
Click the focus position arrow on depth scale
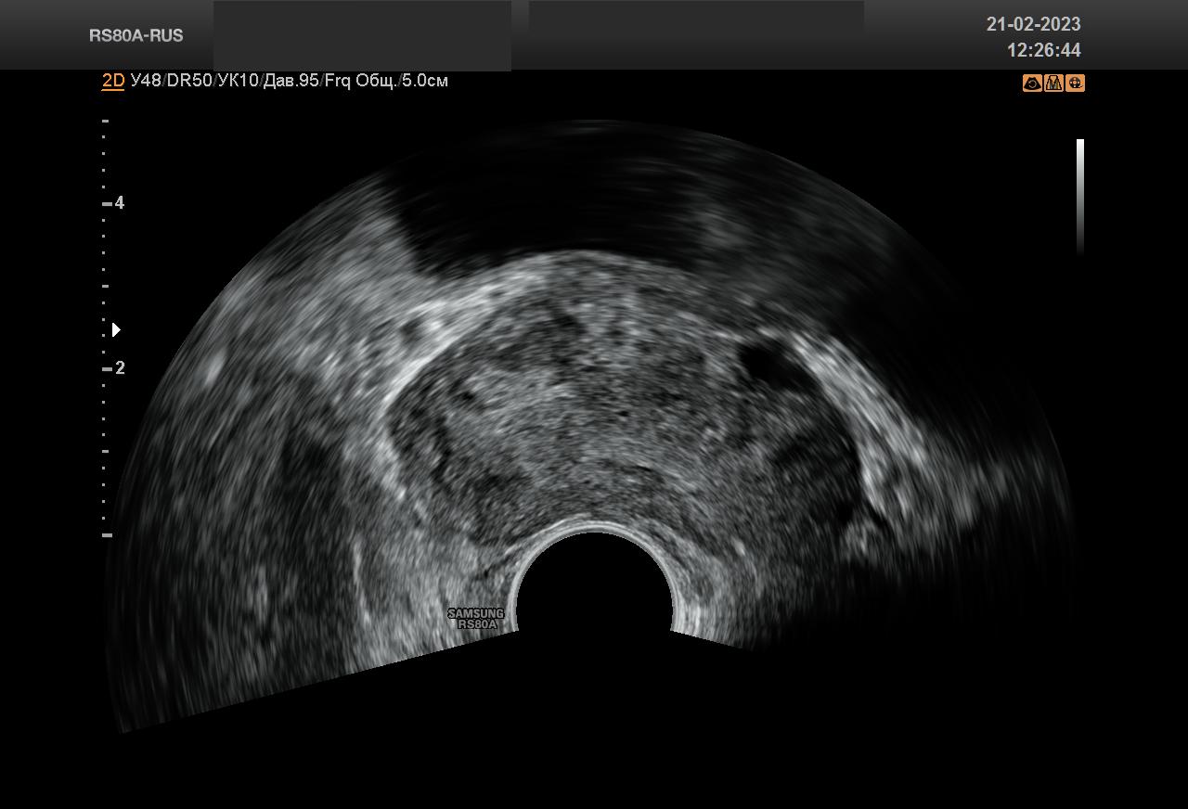pyautogui.click(x=116, y=329)
